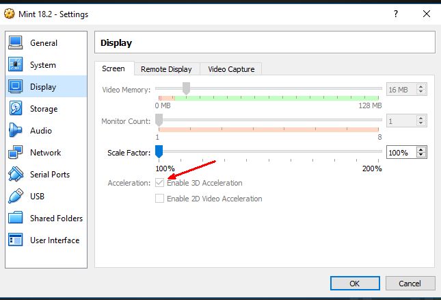Open the USB plug icon
This screenshot has width=441, height=300.
click(16, 196)
